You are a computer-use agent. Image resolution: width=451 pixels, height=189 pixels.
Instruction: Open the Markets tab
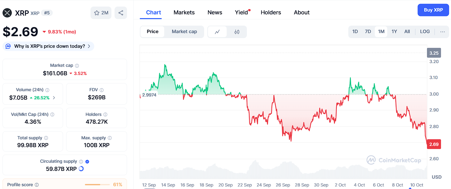[x=184, y=12]
